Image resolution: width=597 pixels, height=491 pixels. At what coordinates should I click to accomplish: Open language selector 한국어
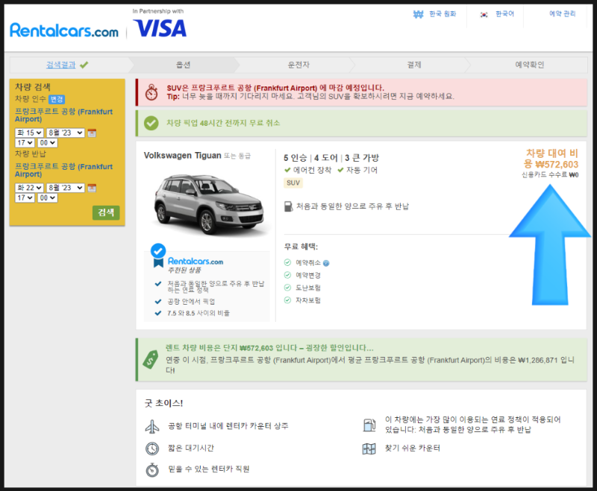point(504,13)
